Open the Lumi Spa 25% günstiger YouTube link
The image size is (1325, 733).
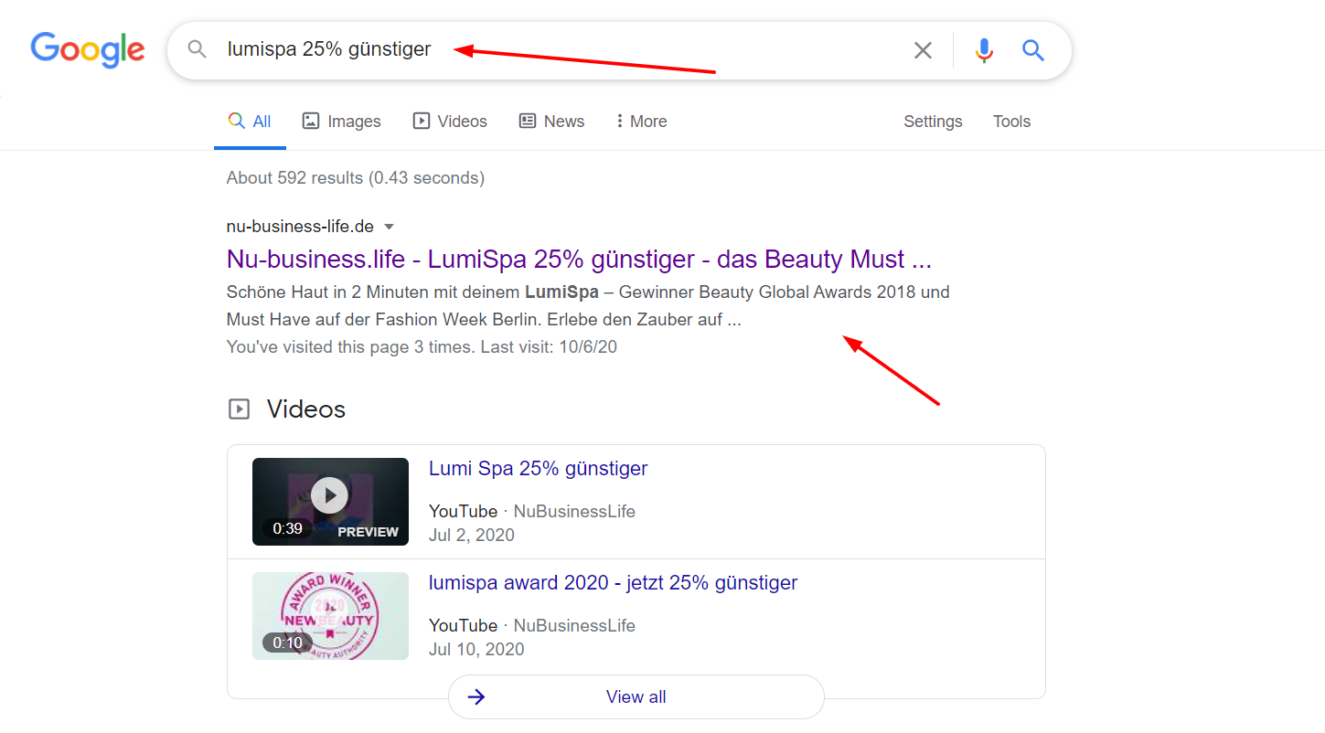pyautogui.click(x=538, y=468)
